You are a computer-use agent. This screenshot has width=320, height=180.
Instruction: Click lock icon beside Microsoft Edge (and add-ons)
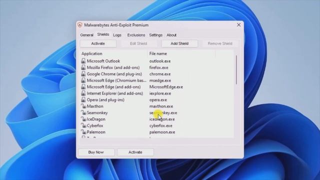point(83,86)
